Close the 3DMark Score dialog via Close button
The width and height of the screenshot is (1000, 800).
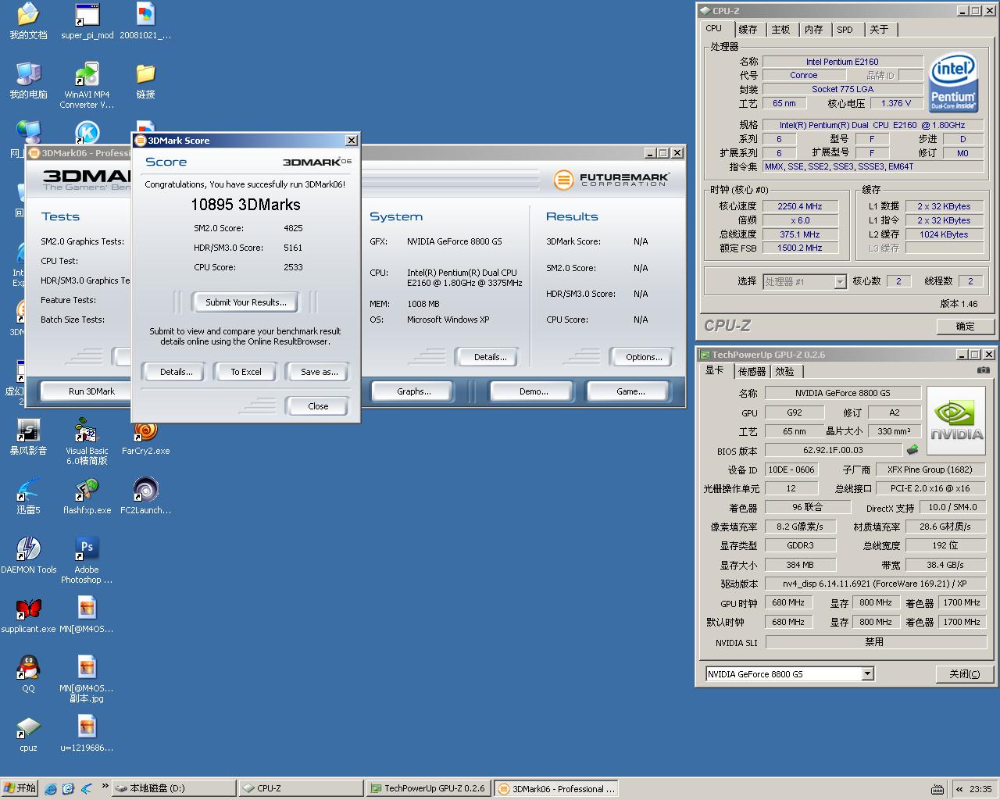[319, 406]
